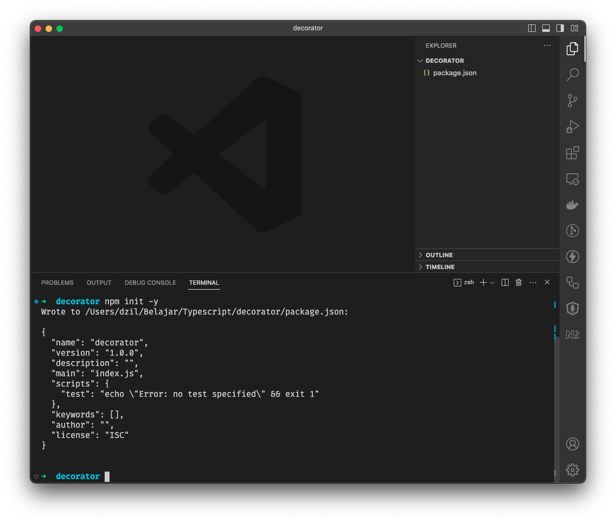Expand the OUTLINE section

pyautogui.click(x=487, y=255)
